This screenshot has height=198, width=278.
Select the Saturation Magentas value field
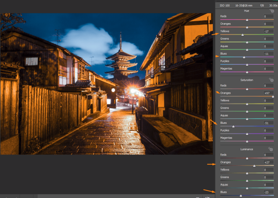click(269, 138)
